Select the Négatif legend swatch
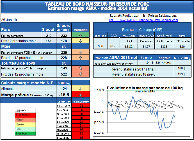Image resolution: width=194 pixels, height=141 pixels. (x=25, y=120)
